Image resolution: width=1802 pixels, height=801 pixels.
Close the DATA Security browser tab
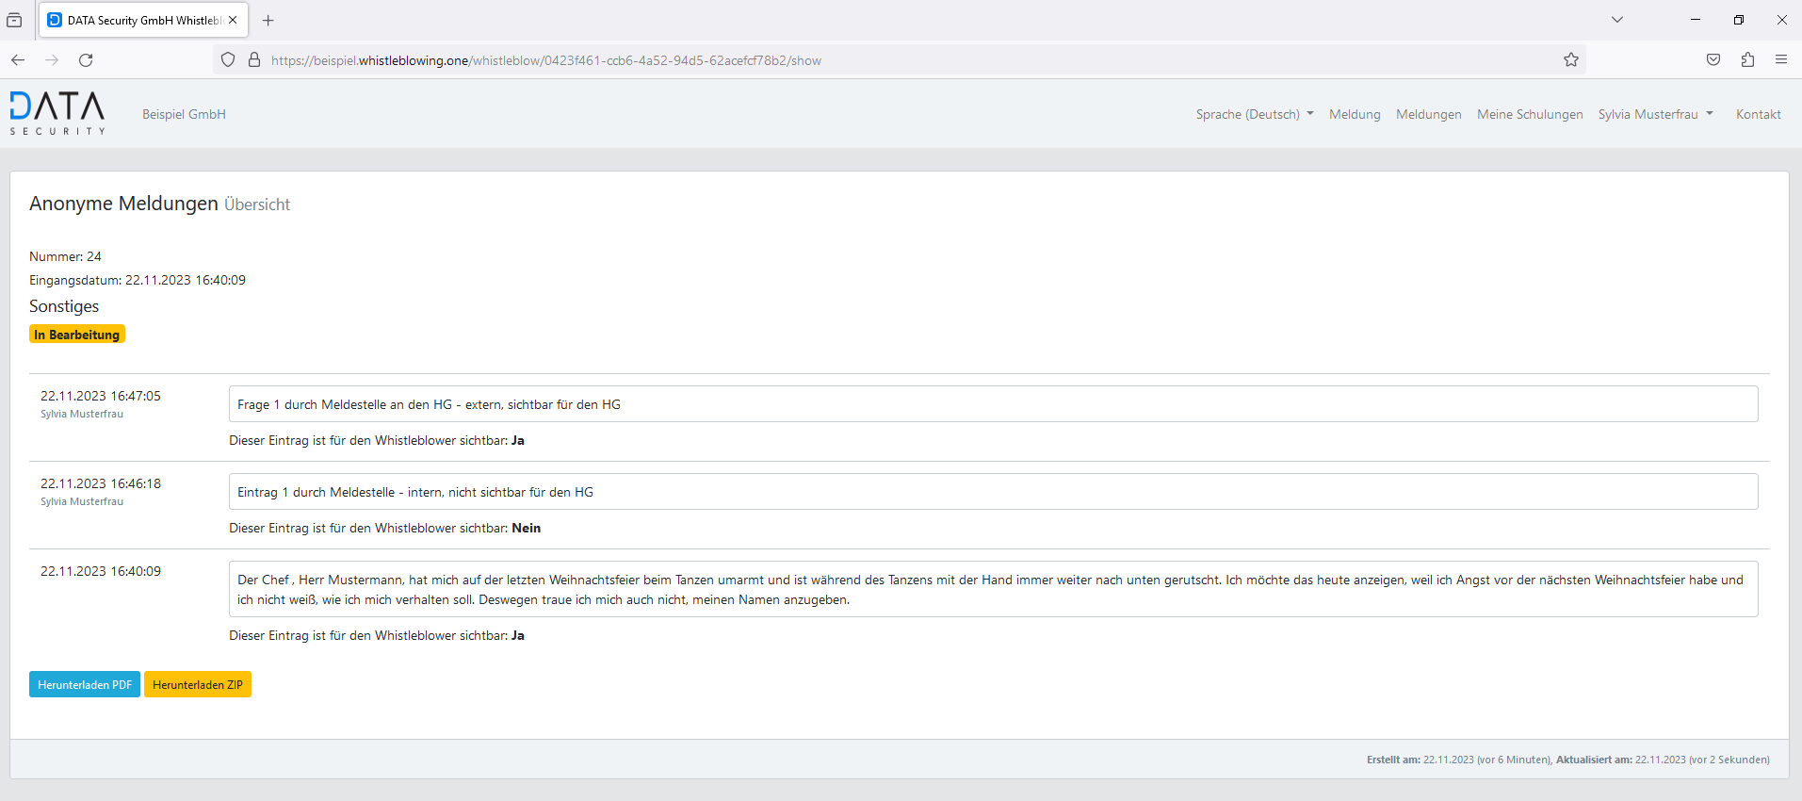point(233,20)
